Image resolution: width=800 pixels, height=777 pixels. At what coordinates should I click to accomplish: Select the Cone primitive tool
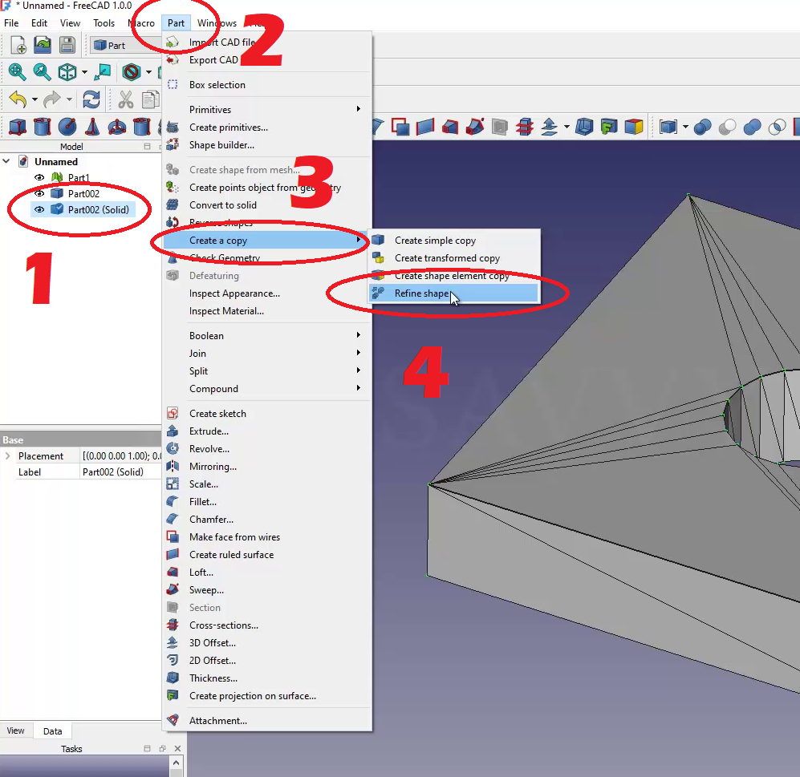(92, 127)
